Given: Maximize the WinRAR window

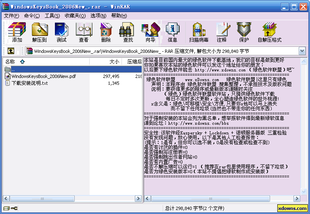Looking at the screenshot, I should point(294,7).
